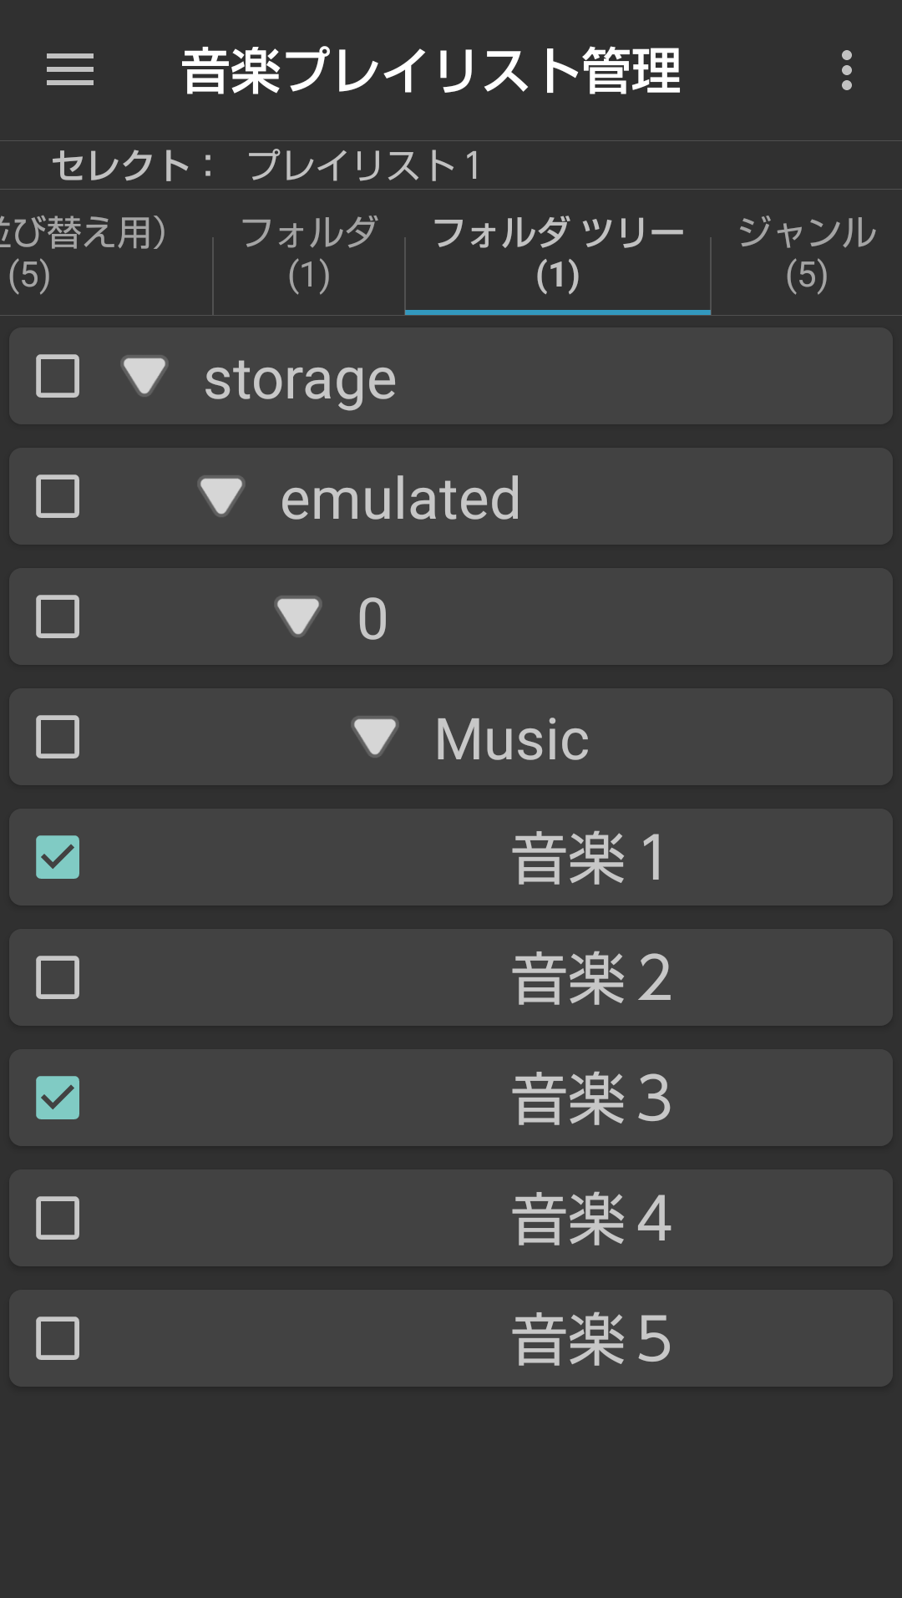Viewport: 902px width, 1598px height.
Task: Check the Music folder checkbox
Action: pyautogui.click(x=58, y=737)
